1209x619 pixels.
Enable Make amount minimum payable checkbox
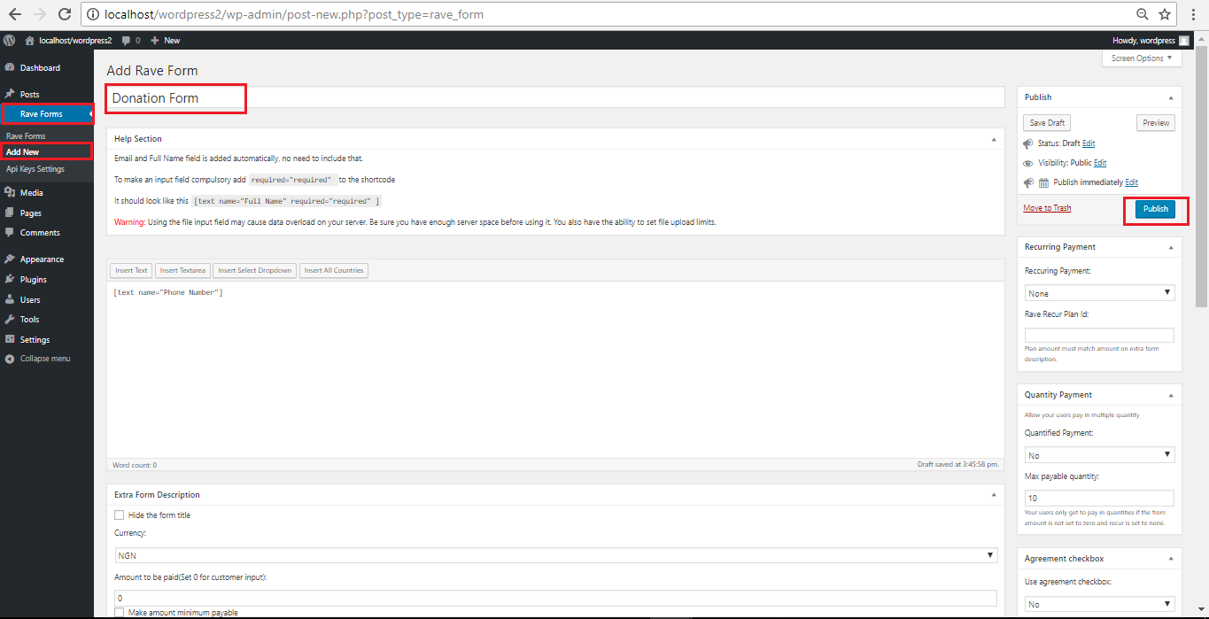pos(119,613)
